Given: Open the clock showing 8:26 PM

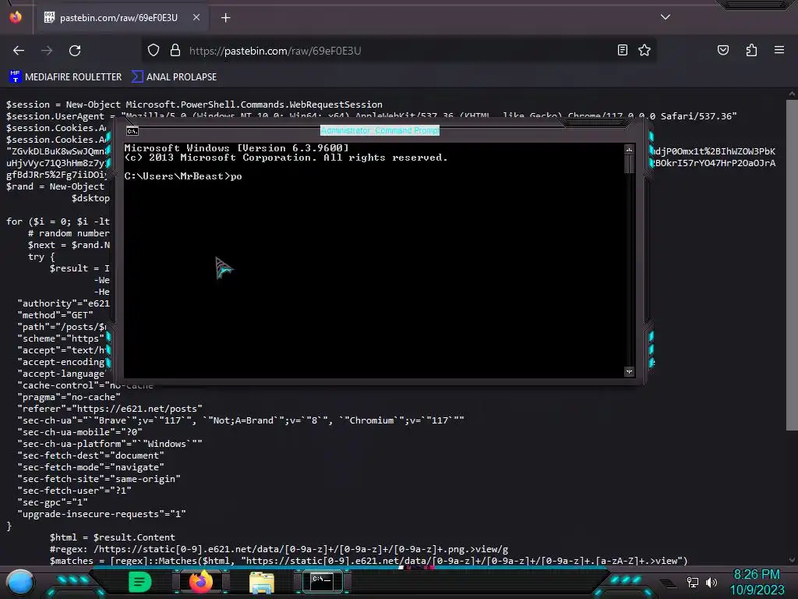Looking at the screenshot, I should [x=757, y=582].
